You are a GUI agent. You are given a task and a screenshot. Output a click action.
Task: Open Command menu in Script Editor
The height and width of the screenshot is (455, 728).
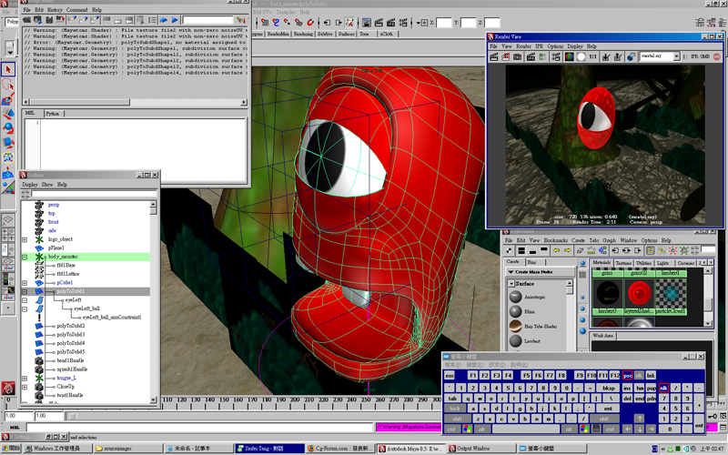(x=76, y=10)
